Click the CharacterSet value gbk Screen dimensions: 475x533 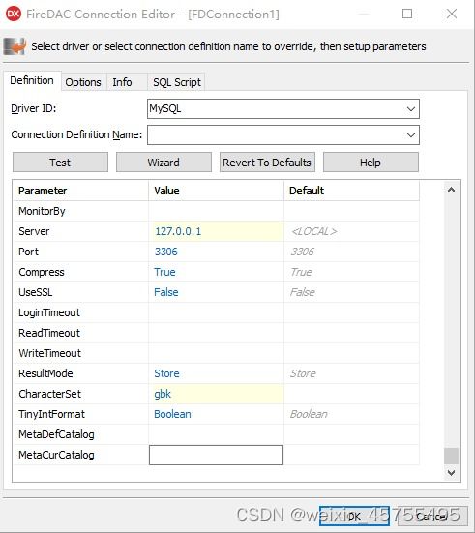coord(216,394)
